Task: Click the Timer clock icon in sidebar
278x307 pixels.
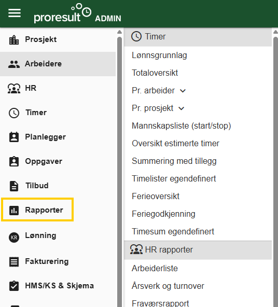Action: pyautogui.click(x=14, y=113)
